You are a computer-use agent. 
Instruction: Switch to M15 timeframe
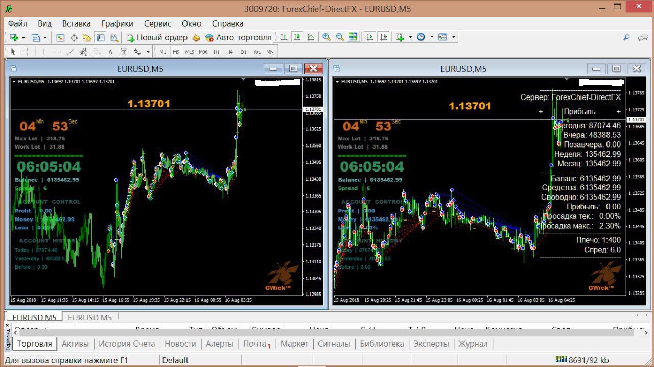pyautogui.click(x=190, y=52)
